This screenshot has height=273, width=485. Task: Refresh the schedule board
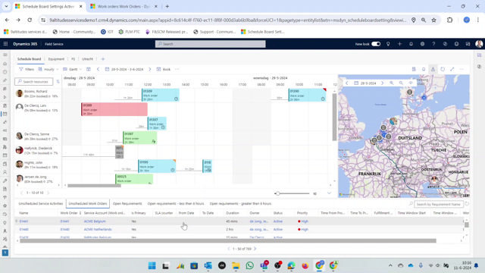click(443, 69)
